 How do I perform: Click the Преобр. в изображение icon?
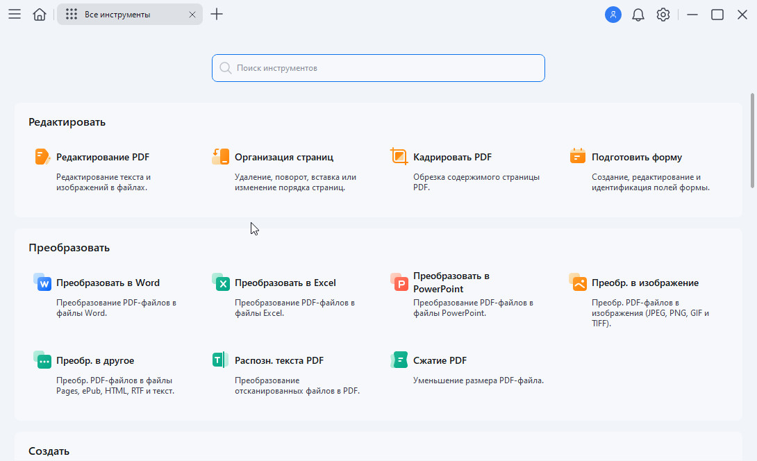578,283
